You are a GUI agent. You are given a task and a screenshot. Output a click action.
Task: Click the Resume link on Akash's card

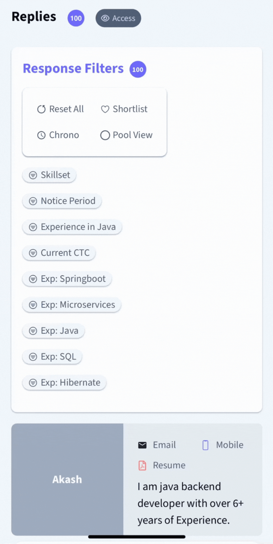[x=169, y=465]
